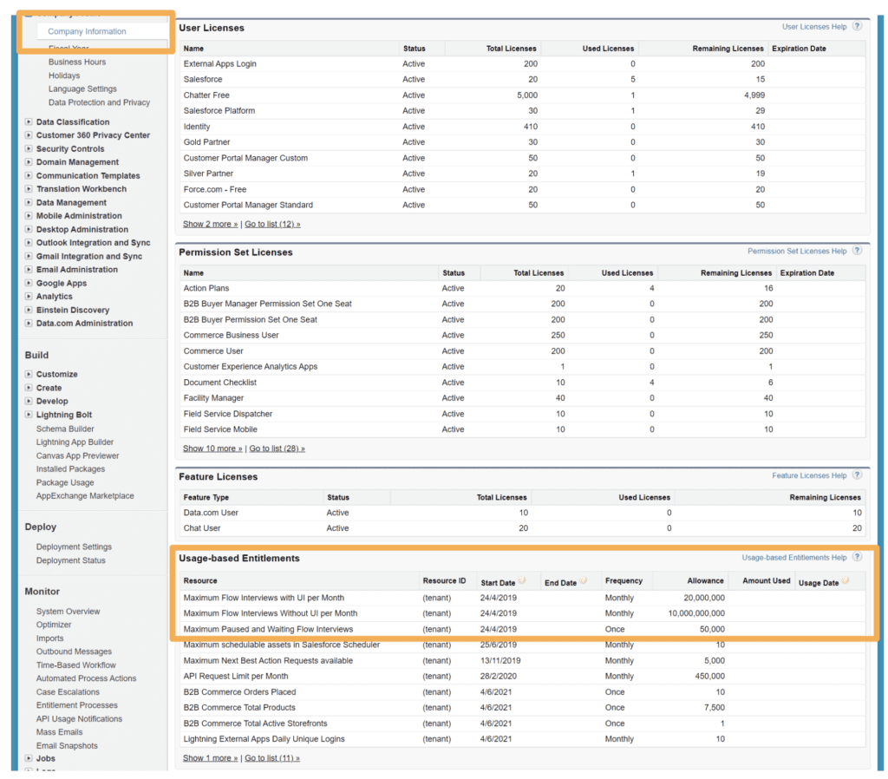Click Show 2 more user licenses

point(210,224)
